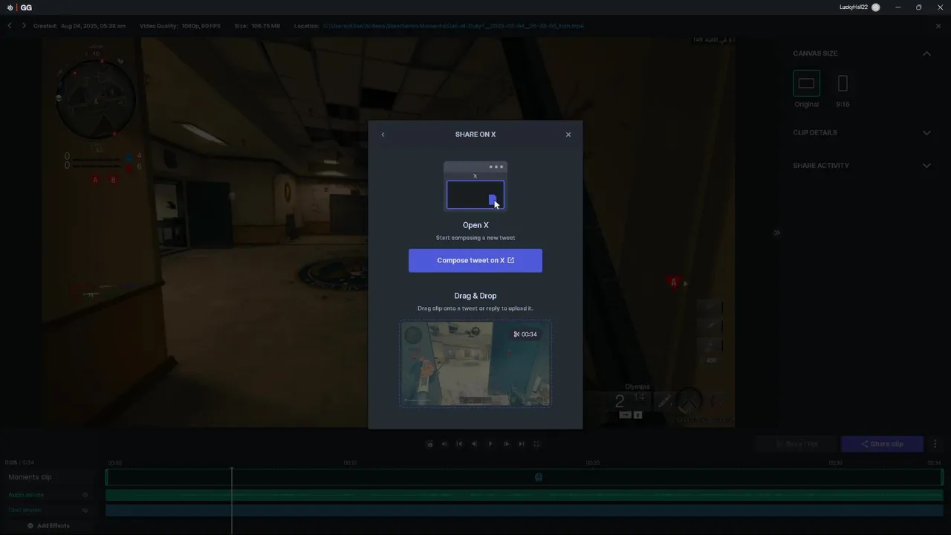Click the Video Quality 1080p, 60 FPS text
The height and width of the screenshot is (535, 951).
tap(181, 26)
